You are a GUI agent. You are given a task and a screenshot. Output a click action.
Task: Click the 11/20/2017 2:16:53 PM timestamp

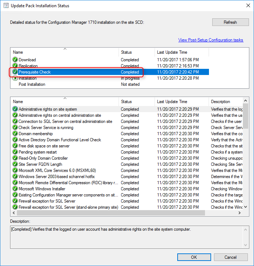(x=178, y=66)
